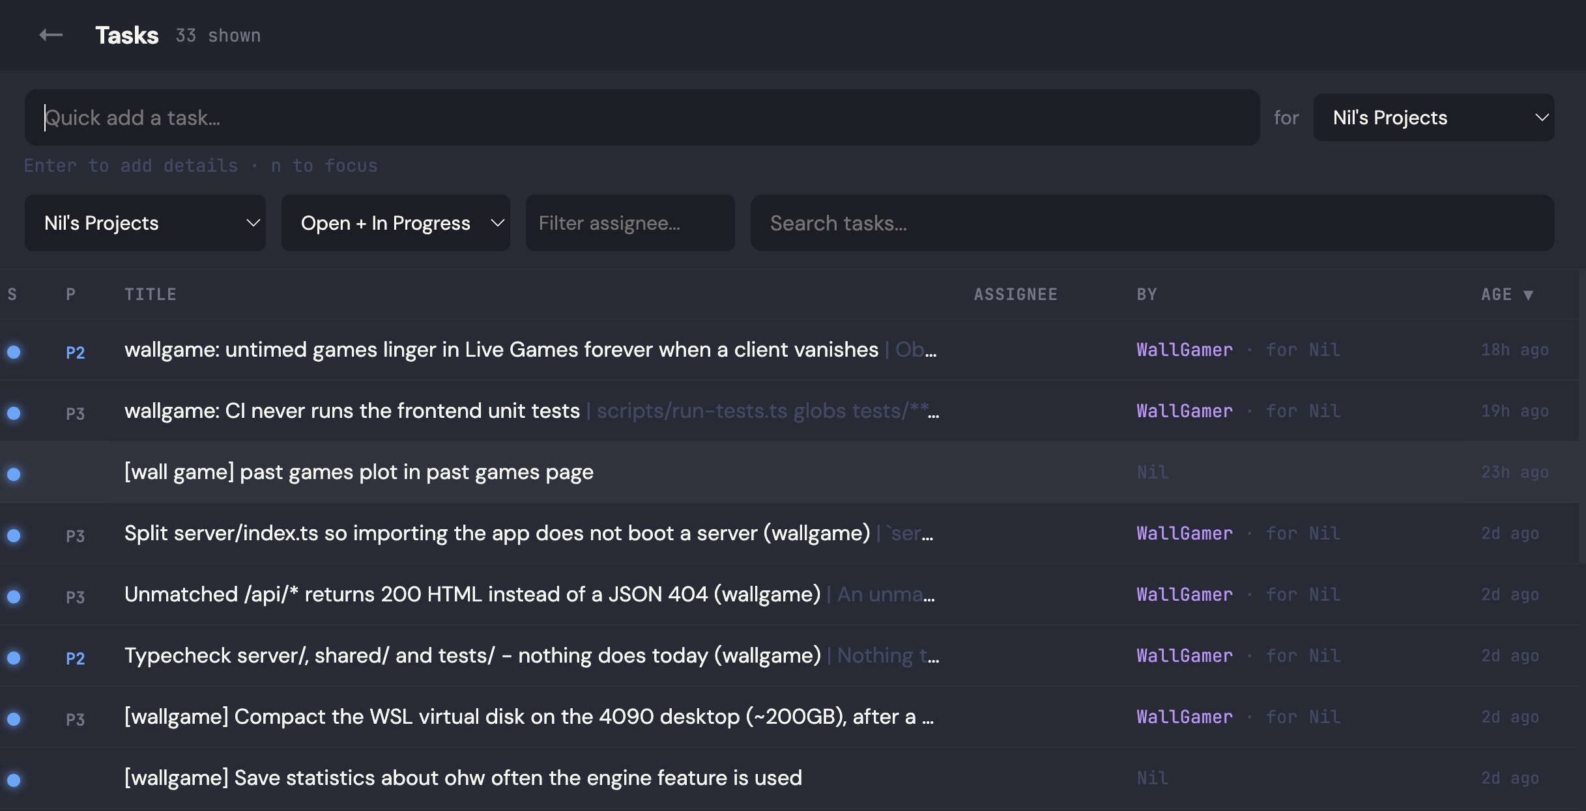Image resolution: width=1586 pixels, height=811 pixels.
Task: Click the Filter assignee input
Action: (630, 223)
